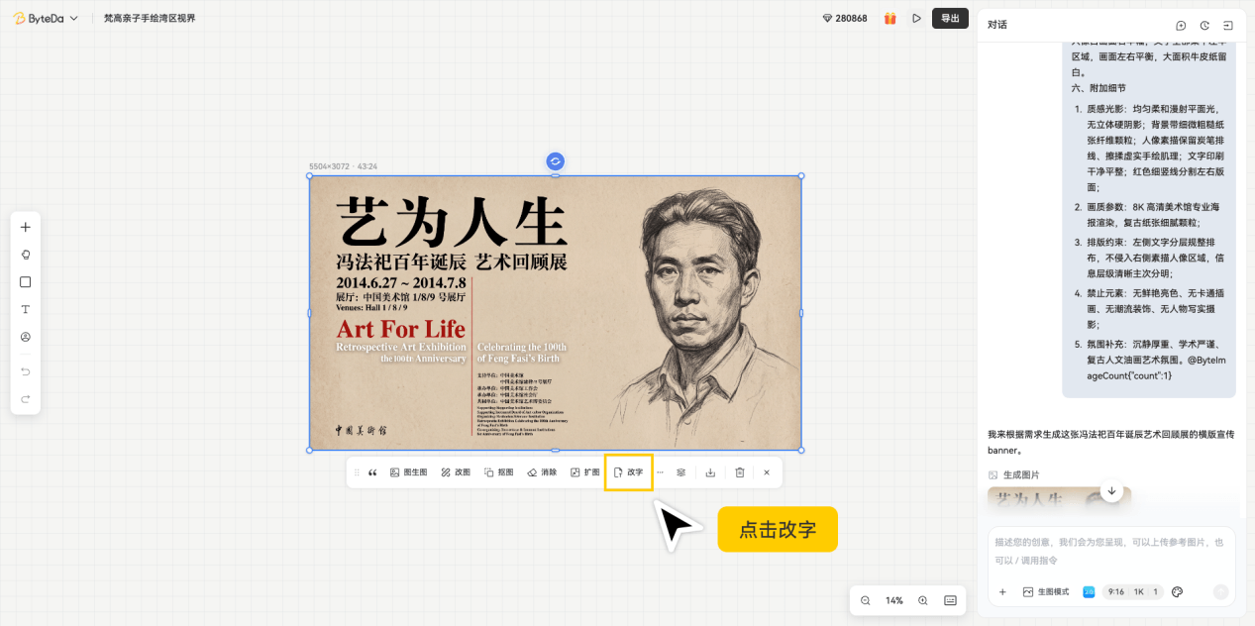
Task: Close the image toolbar with X
Action: coord(766,472)
